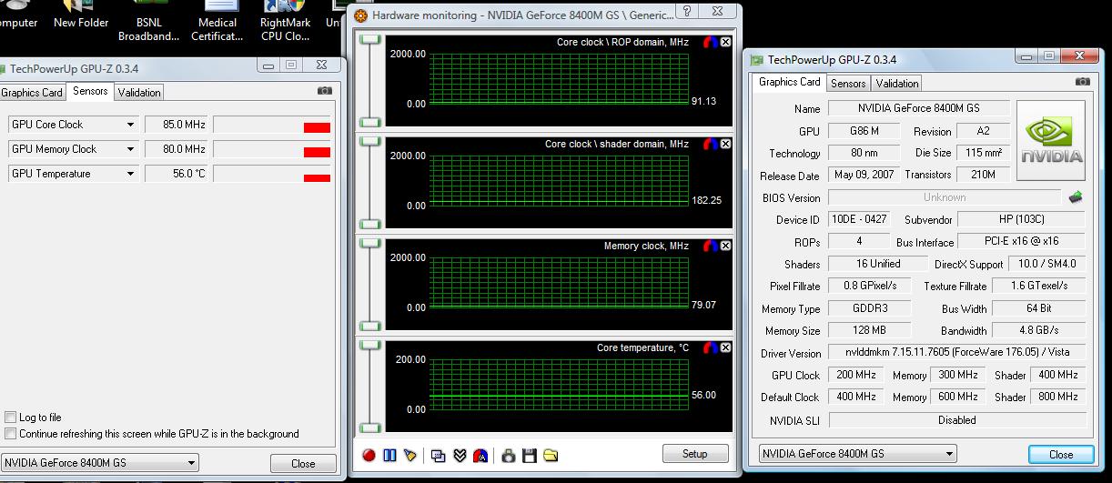Open Medical Certificate desktop icon
This screenshot has width=1112, height=483.
pyautogui.click(x=217, y=22)
